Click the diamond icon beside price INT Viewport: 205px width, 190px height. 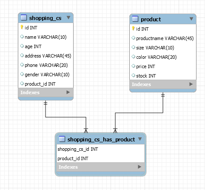pos(133,66)
